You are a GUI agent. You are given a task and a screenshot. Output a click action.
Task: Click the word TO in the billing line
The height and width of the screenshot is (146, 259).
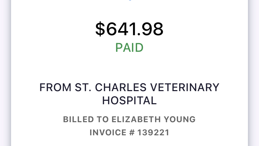tap(102, 119)
